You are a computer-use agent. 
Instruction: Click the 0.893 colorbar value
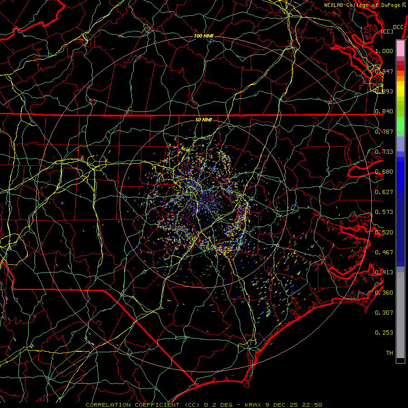pos(384,91)
